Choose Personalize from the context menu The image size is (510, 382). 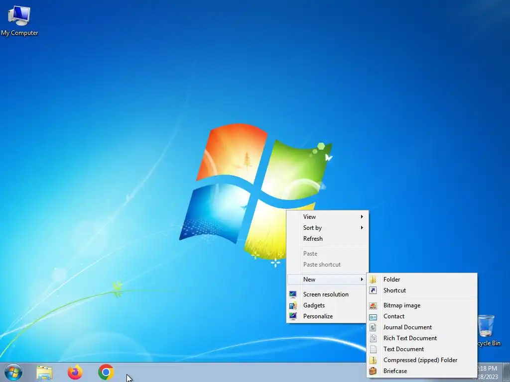pyautogui.click(x=327, y=316)
